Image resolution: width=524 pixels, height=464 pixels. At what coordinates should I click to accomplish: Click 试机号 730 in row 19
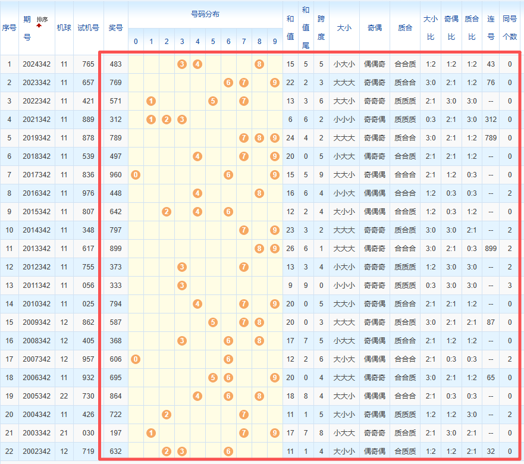88,396
